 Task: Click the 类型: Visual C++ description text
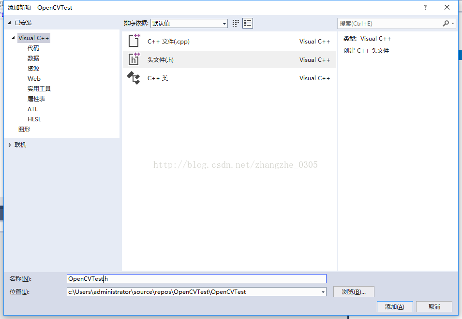(x=367, y=39)
